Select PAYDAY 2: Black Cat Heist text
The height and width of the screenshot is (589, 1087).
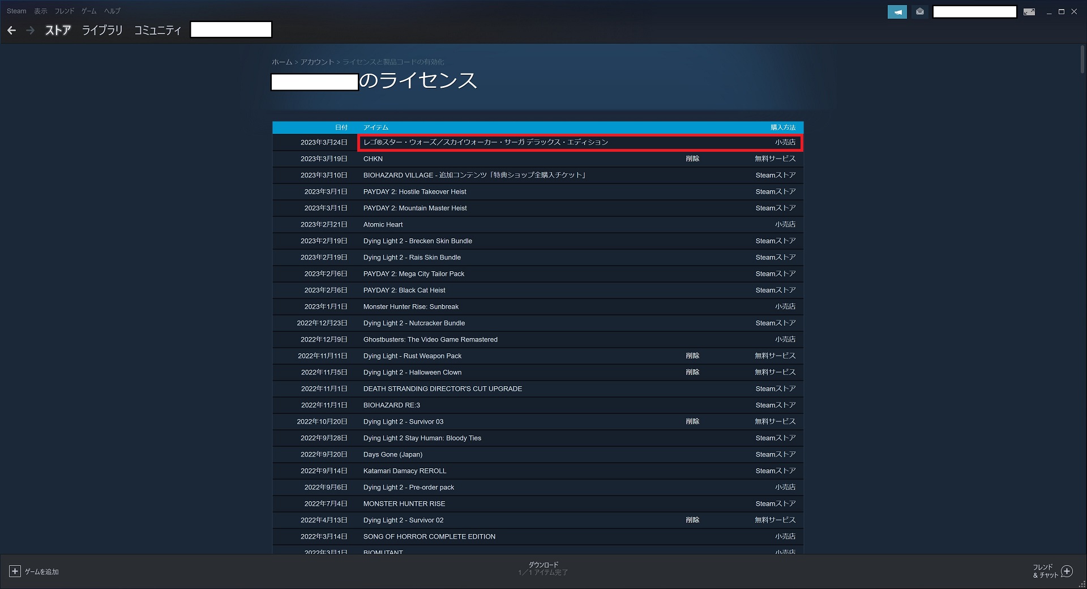pyautogui.click(x=404, y=290)
